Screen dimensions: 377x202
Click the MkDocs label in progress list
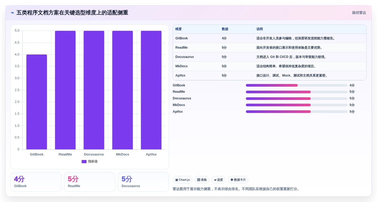pyautogui.click(x=179, y=105)
